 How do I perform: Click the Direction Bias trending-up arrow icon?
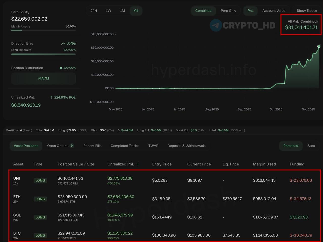[x=63, y=44]
